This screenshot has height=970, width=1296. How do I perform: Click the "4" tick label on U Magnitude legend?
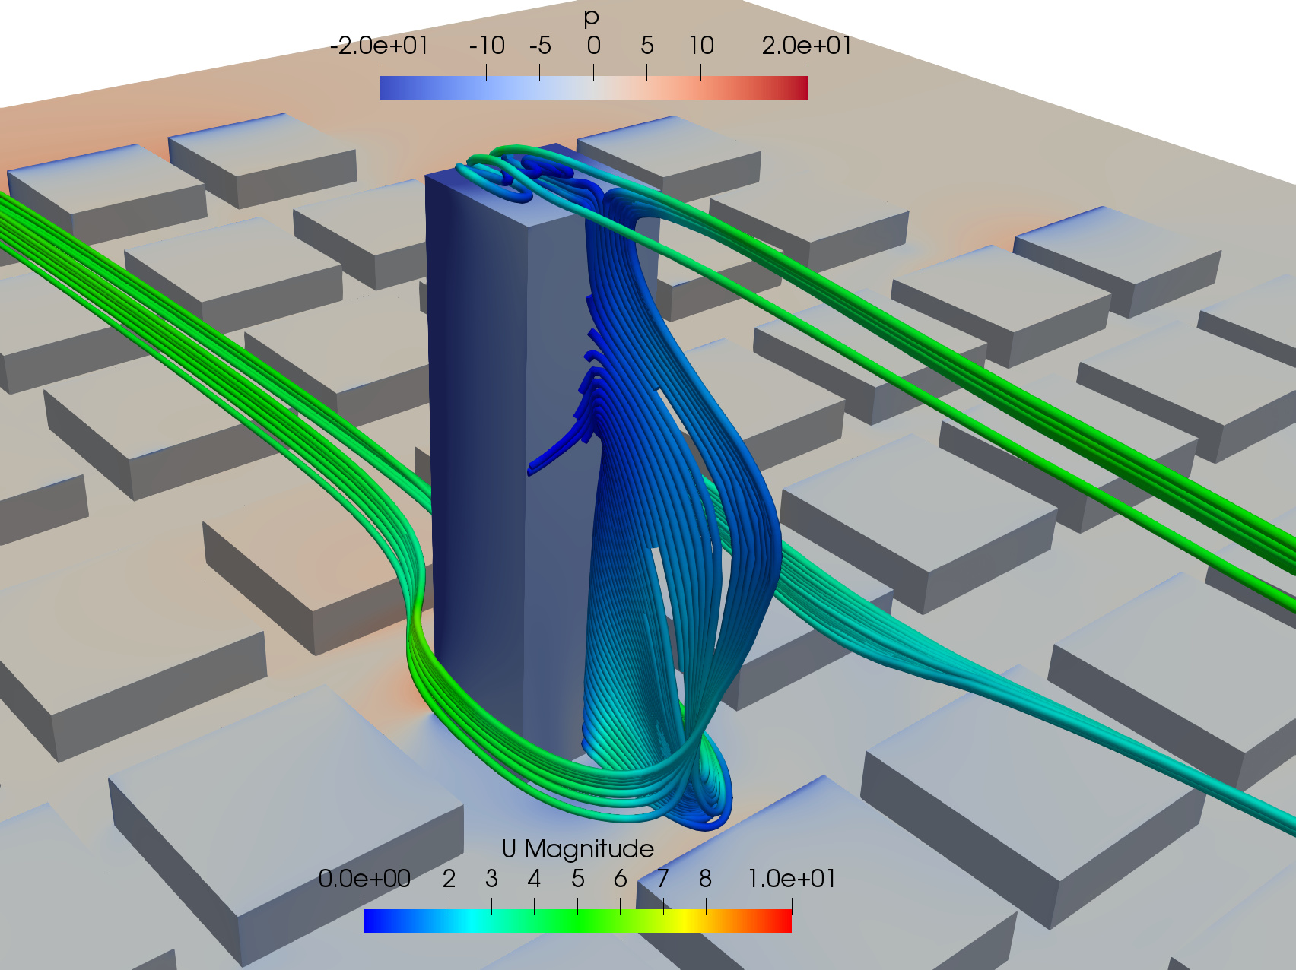pyautogui.click(x=534, y=879)
